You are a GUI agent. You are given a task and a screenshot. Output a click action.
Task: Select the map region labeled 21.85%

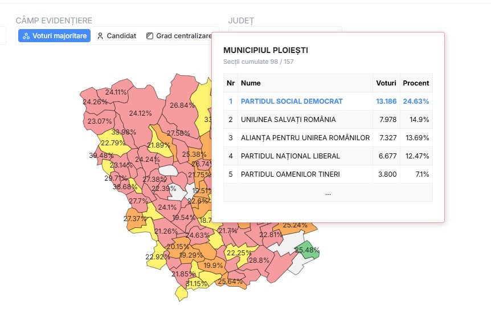point(182,274)
